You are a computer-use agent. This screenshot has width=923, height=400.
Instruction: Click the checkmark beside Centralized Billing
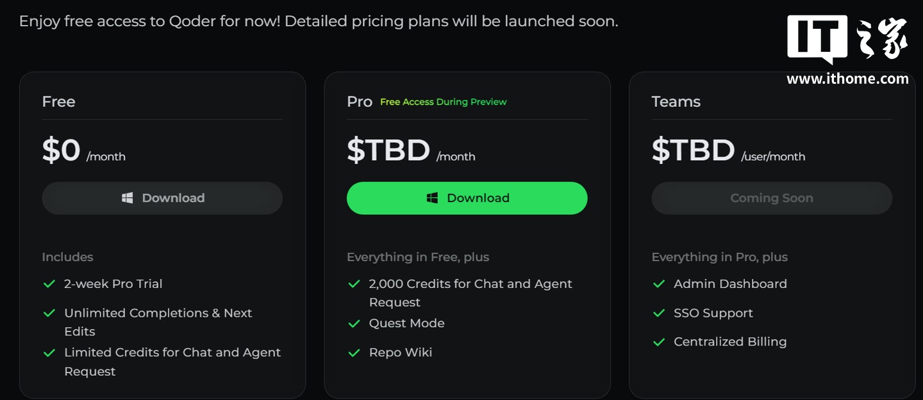pyautogui.click(x=659, y=342)
